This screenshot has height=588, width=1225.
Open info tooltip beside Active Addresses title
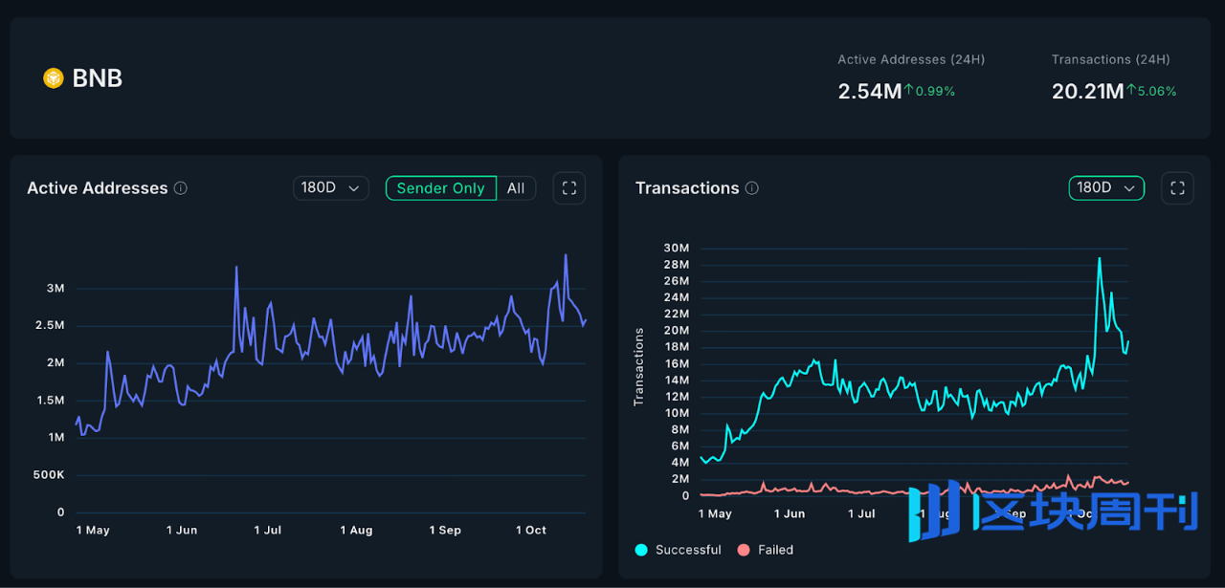[181, 188]
